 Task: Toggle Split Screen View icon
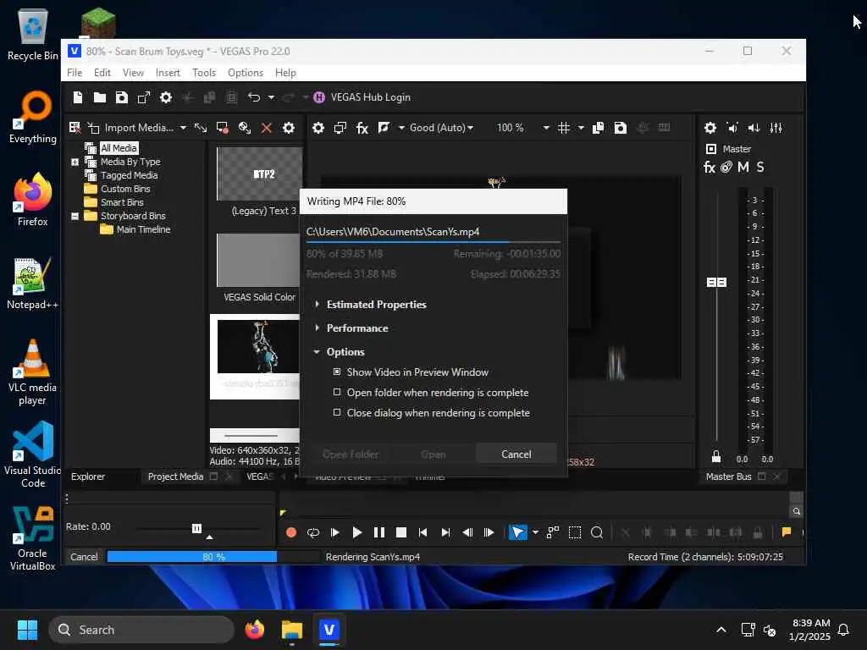pos(384,128)
